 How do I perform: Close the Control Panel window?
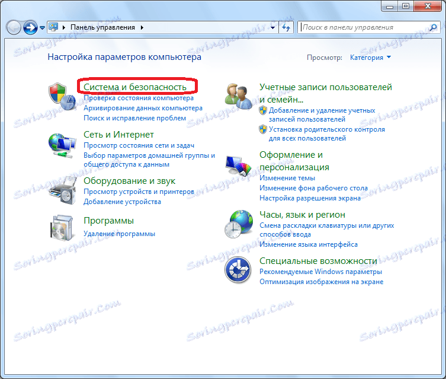[428, 6]
